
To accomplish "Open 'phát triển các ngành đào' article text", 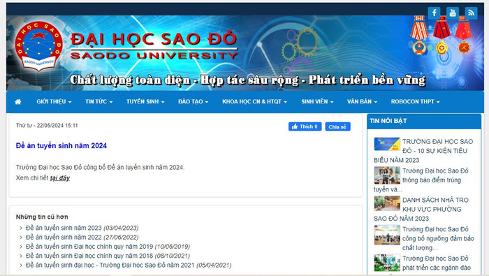I will 436,263.
